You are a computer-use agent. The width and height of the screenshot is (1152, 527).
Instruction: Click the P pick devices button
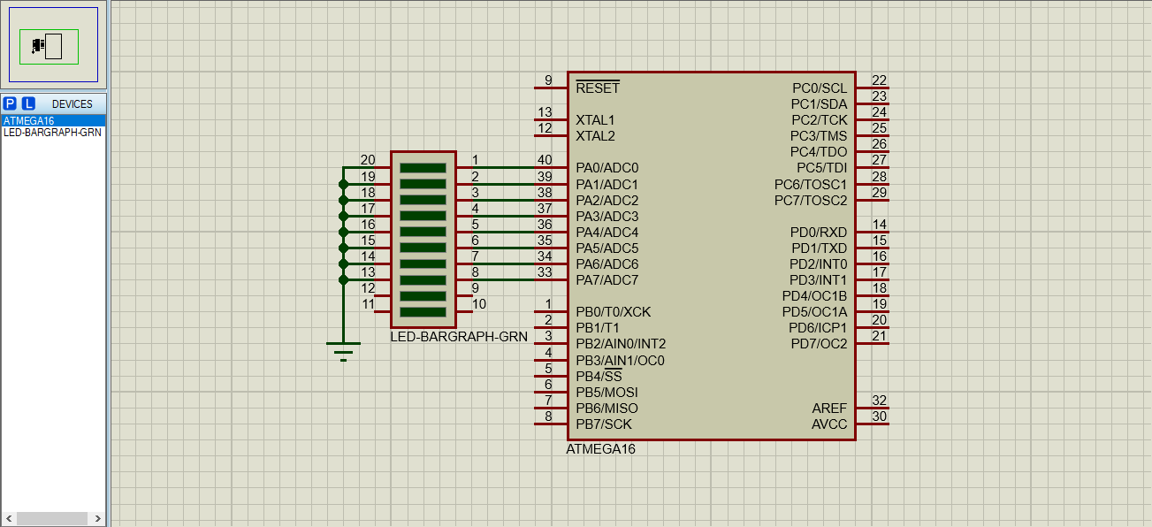click(x=11, y=103)
